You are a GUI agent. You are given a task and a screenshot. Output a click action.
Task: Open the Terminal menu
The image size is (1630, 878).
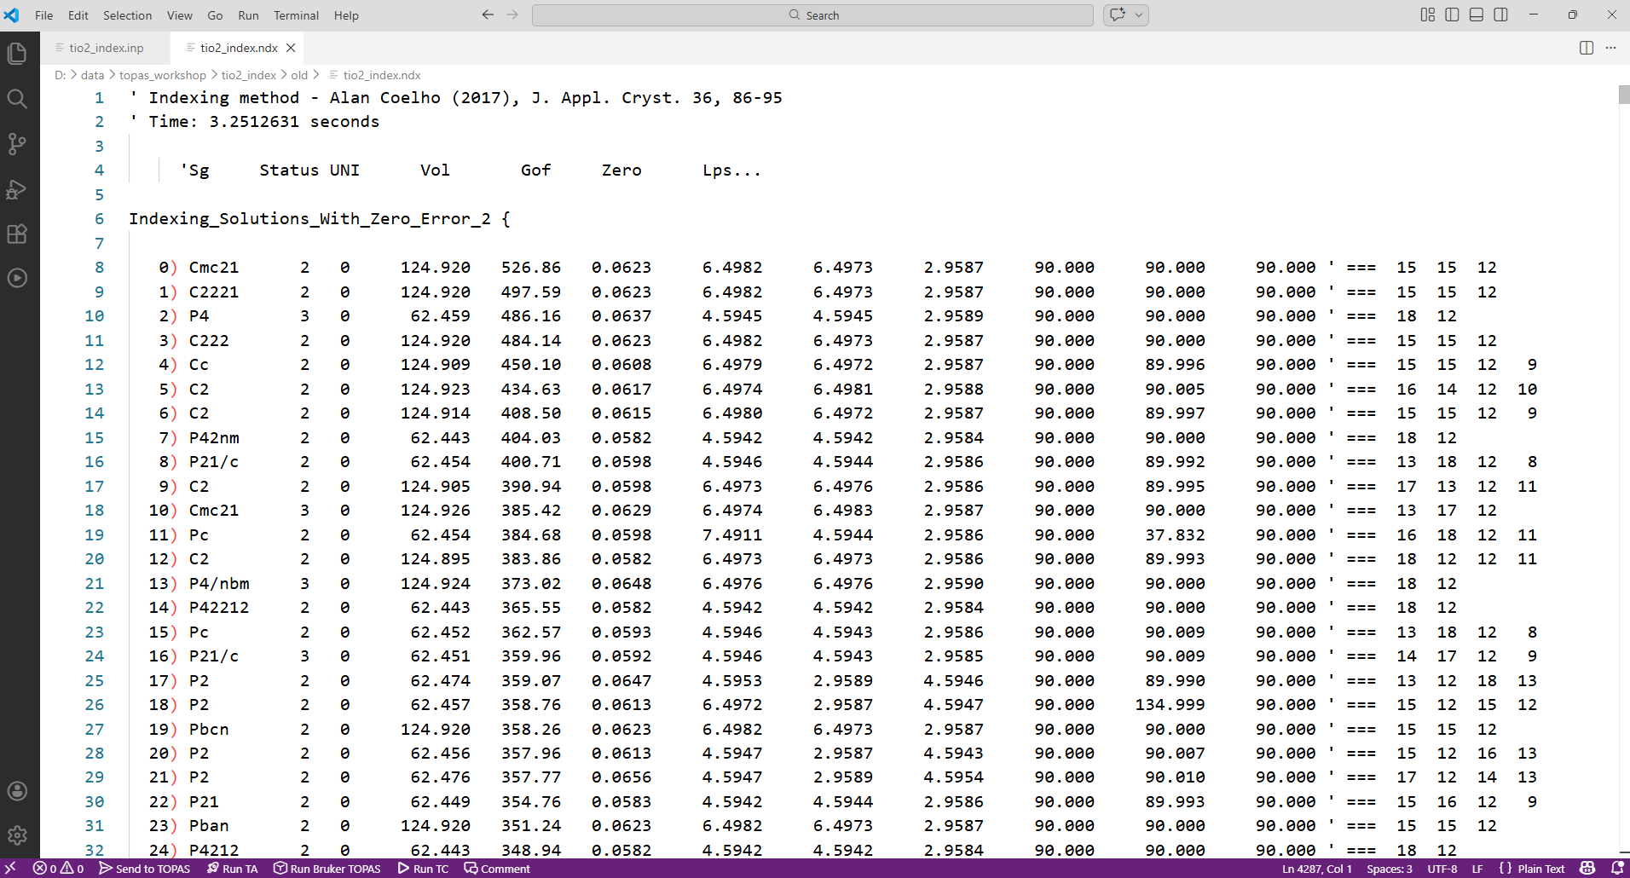pyautogui.click(x=296, y=15)
